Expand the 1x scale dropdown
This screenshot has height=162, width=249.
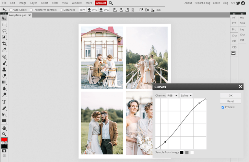click(x=82, y=10)
